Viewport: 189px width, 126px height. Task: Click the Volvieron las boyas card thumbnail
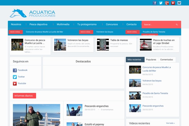click(x=60, y=45)
